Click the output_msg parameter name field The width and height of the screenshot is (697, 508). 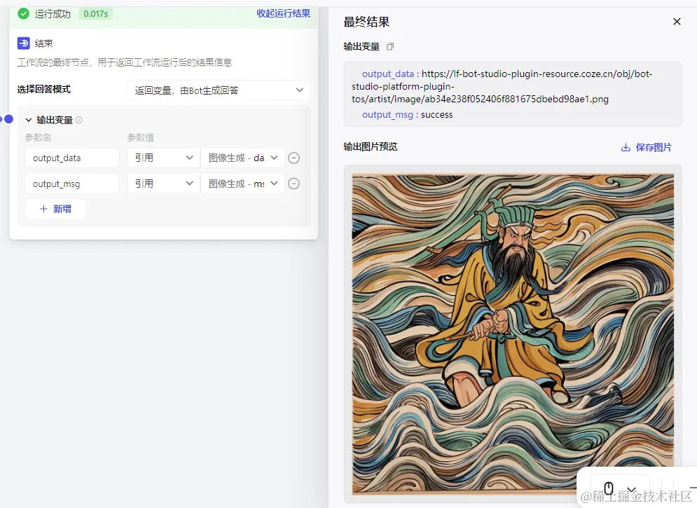pyautogui.click(x=72, y=184)
